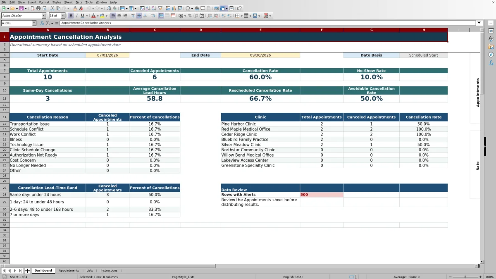Click the Save document icon

click(x=21, y=8)
